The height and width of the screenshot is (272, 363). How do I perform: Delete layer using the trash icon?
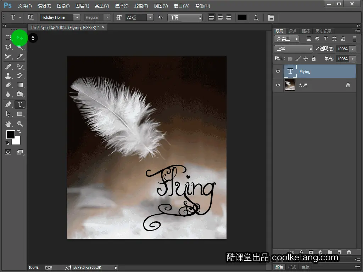349,252
